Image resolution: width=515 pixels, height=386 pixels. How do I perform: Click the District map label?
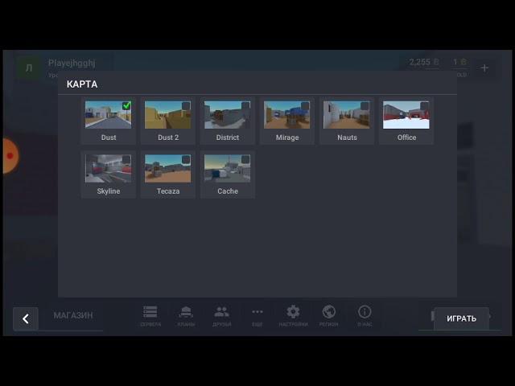(227, 138)
